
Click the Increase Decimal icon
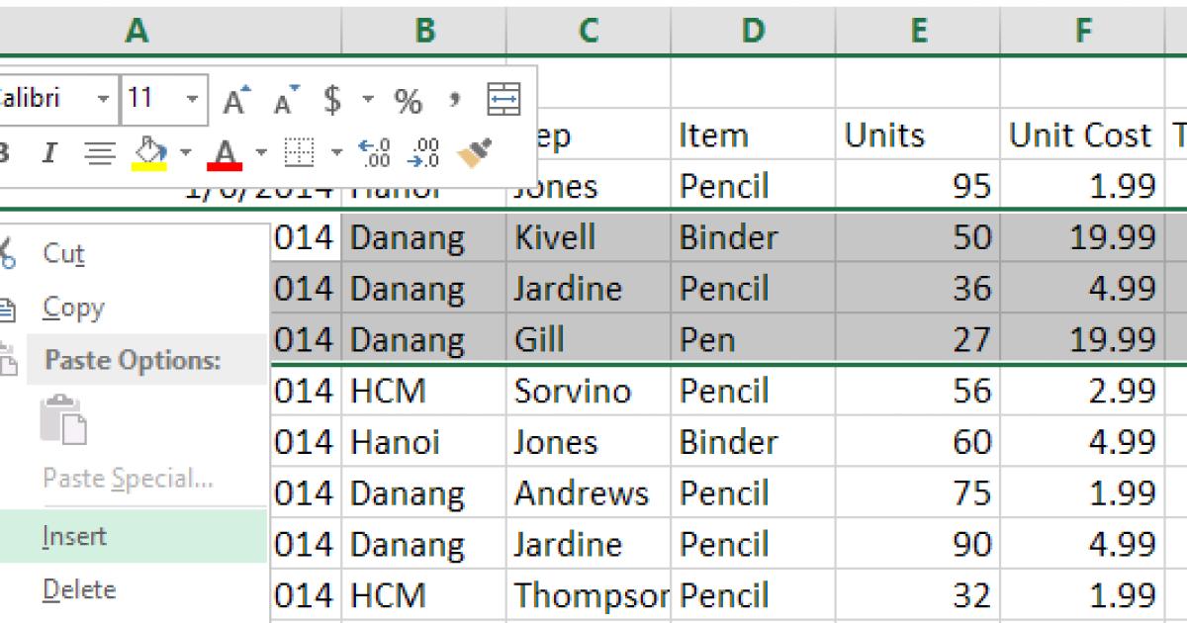pos(374,151)
